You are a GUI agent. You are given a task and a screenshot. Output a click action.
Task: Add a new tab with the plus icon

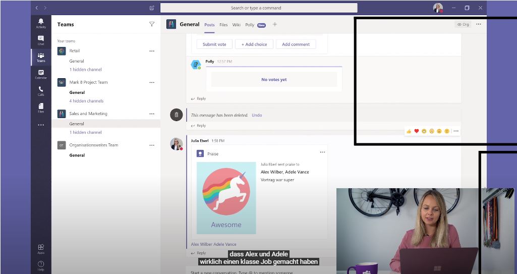(x=275, y=24)
